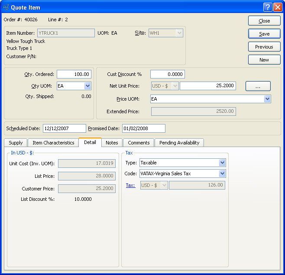Click the Qty. Ordered input field
Image resolution: width=285 pixels, height=275 pixels.
click(74, 74)
